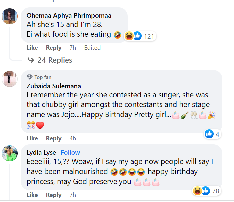View edit history via the Edited label

[92, 48]
